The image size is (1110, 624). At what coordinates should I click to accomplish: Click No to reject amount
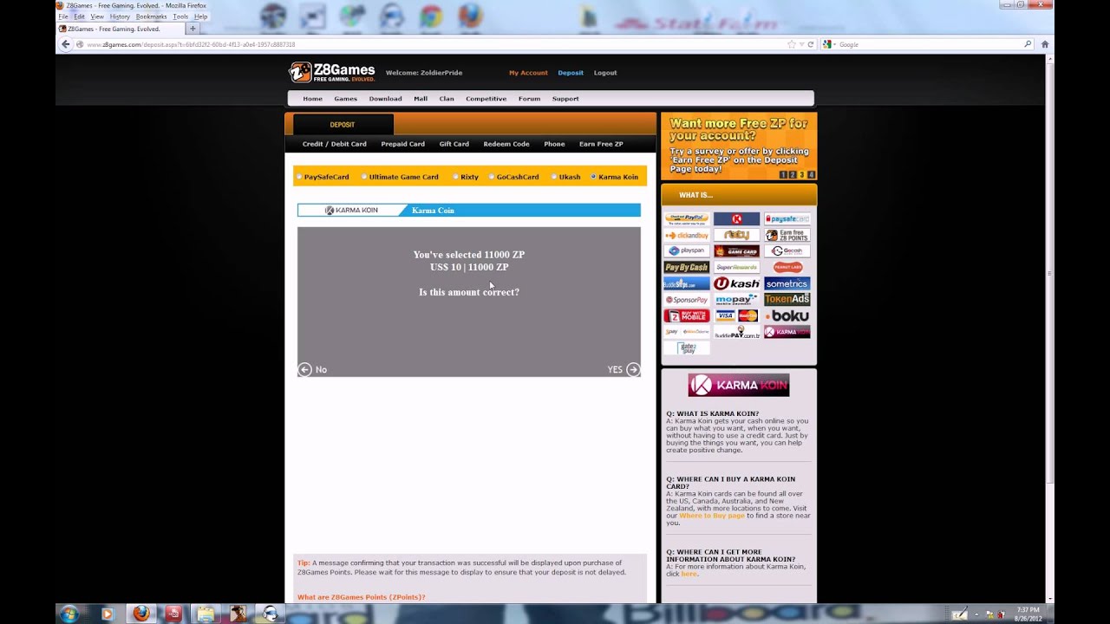[312, 369]
